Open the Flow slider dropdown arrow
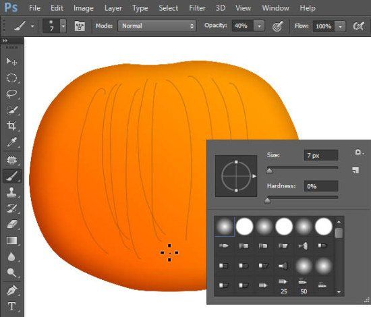This screenshot has height=317, width=371. (x=340, y=26)
